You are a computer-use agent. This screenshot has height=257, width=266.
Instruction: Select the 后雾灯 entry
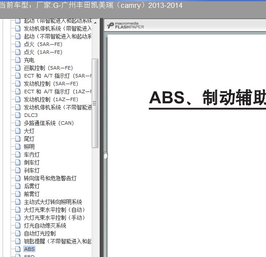[32, 186]
